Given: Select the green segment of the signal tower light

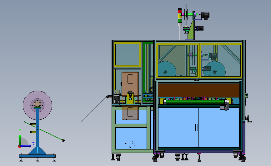Looking at the screenshot, I should 180,21.
